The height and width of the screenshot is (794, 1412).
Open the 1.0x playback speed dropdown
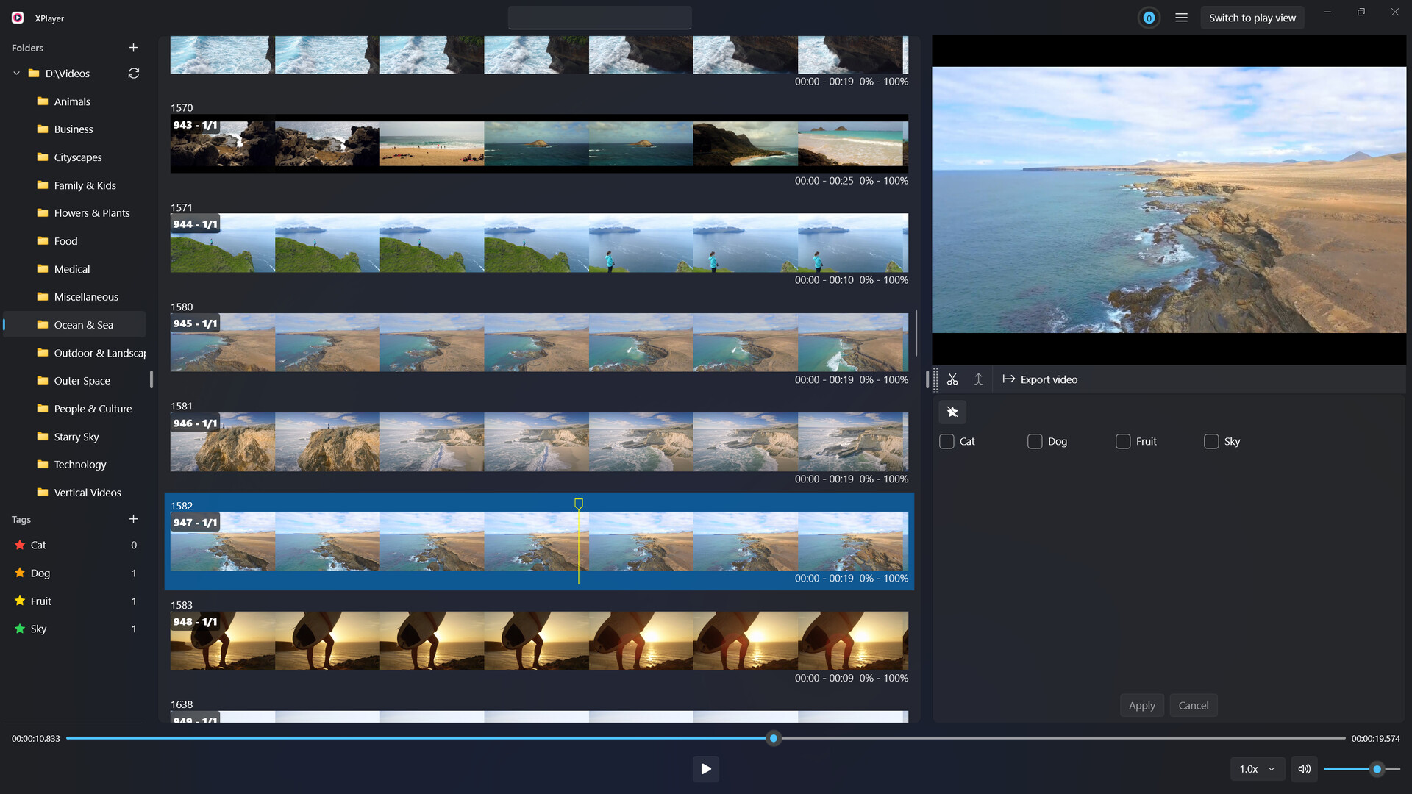1257,769
